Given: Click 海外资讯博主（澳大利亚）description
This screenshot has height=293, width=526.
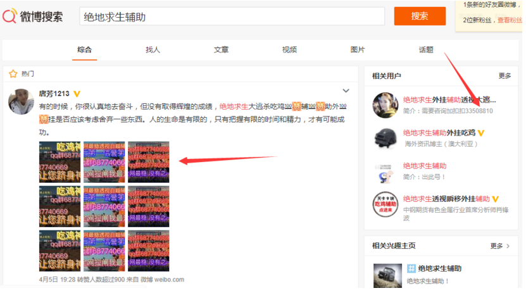Looking at the screenshot, I should point(441,144).
